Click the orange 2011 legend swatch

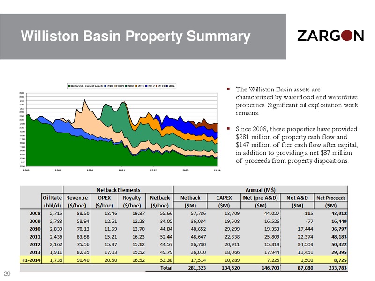pyautogui.click(x=136, y=86)
